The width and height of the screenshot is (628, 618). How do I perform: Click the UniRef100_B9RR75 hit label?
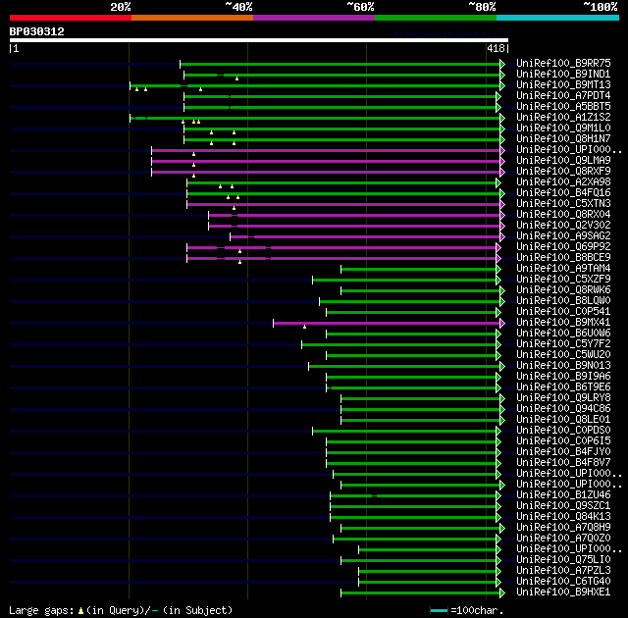(563, 63)
